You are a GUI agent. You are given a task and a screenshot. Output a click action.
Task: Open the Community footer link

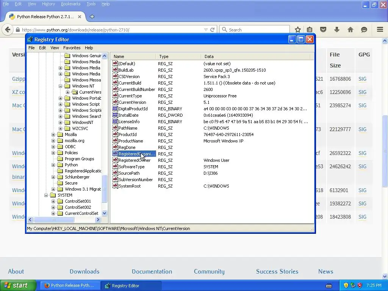[x=209, y=271]
